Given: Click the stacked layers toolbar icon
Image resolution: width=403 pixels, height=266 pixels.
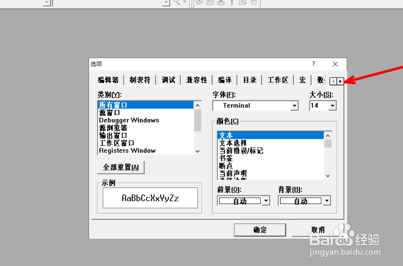Looking at the screenshot, I should [x=199, y=3].
